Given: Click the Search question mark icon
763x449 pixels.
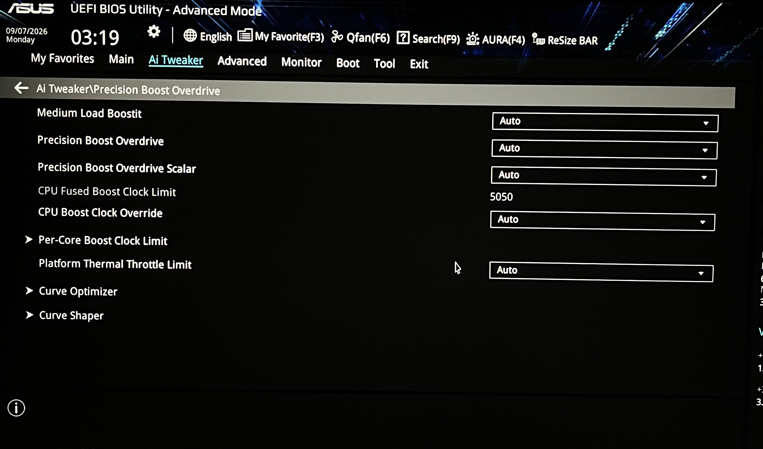Looking at the screenshot, I should (403, 38).
